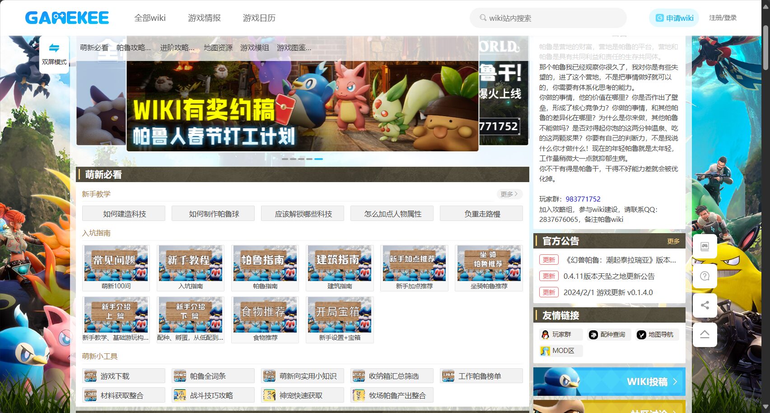
Task: Switch to the 游戏情报 tab
Action: (204, 18)
